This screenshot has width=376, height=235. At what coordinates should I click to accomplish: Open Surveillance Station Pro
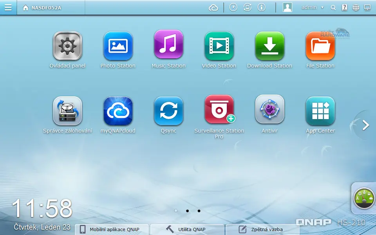coord(219,110)
